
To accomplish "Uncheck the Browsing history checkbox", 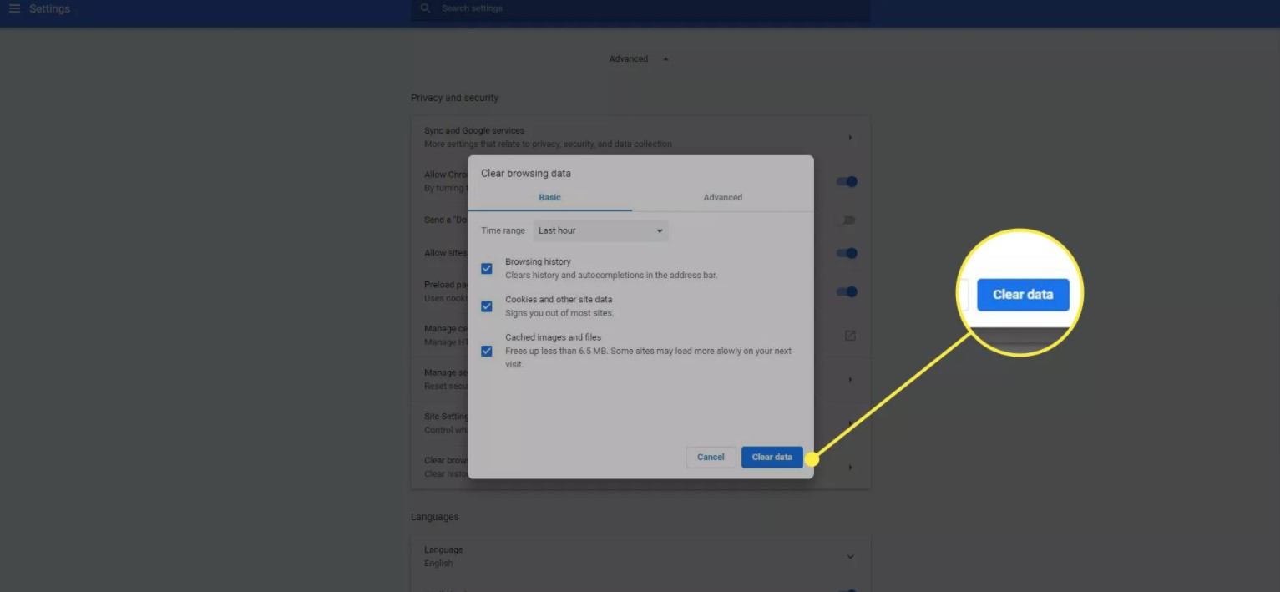I will 487,268.
